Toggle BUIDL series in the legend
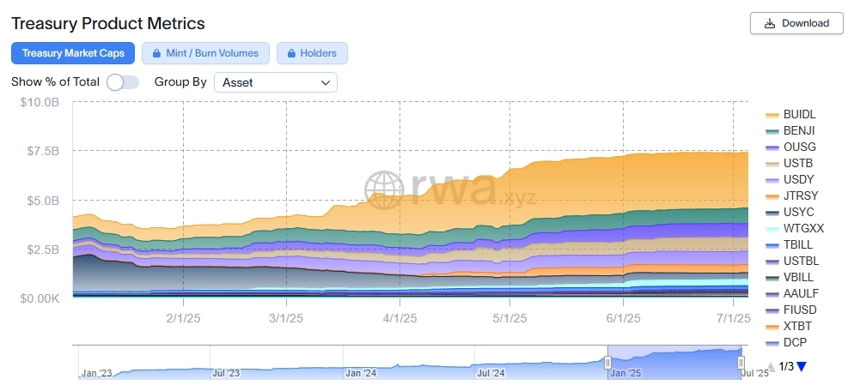 click(790, 115)
